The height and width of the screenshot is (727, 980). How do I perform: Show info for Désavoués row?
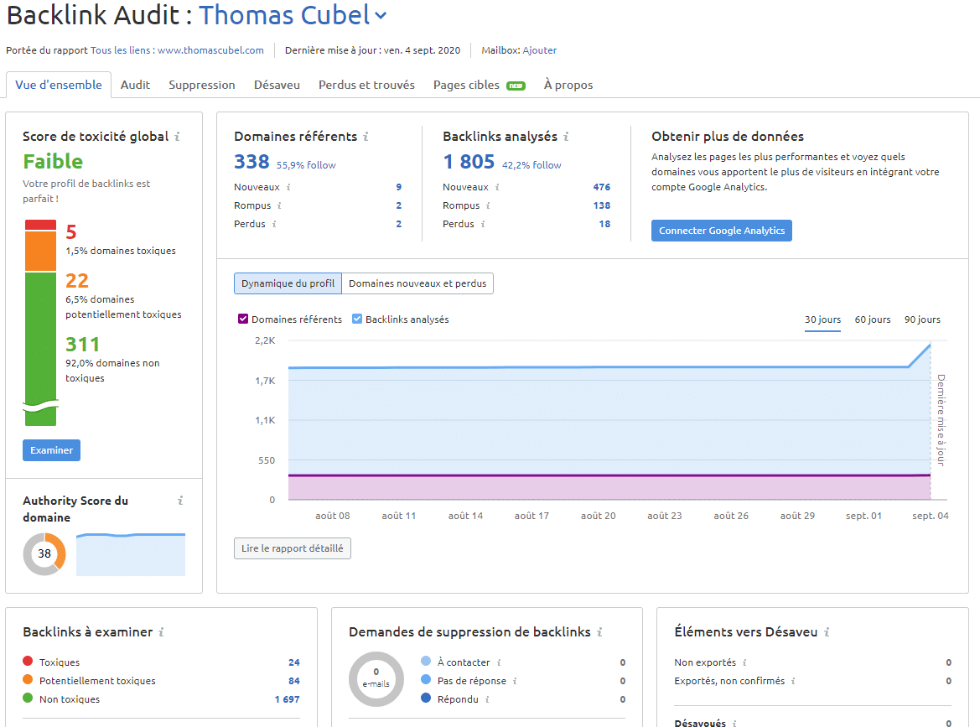tap(734, 724)
